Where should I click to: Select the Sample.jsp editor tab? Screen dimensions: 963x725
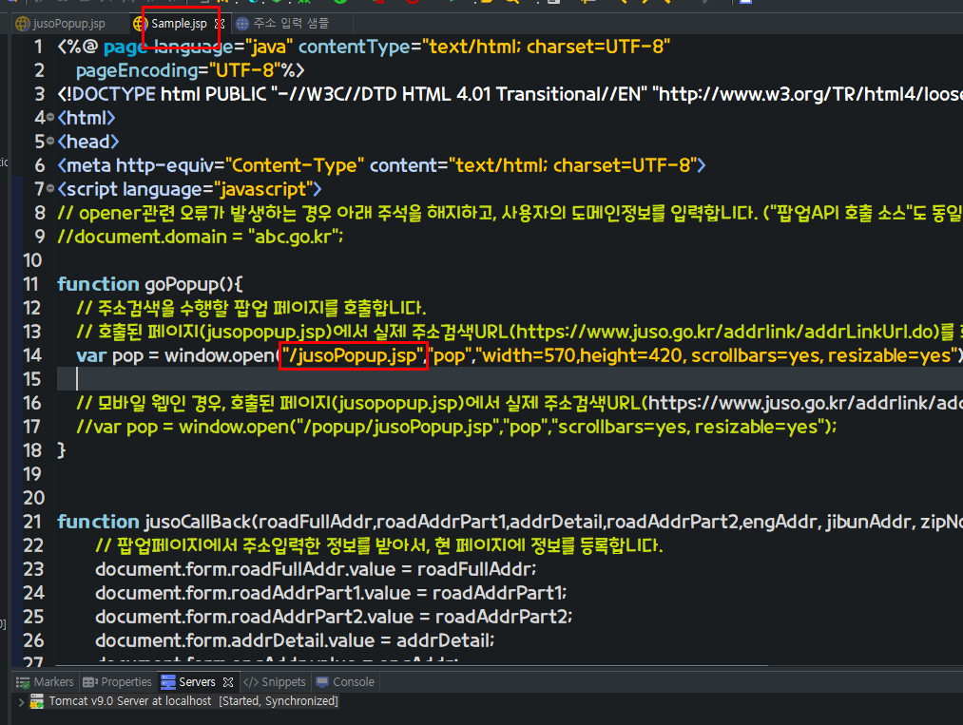[x=179, y=24]
